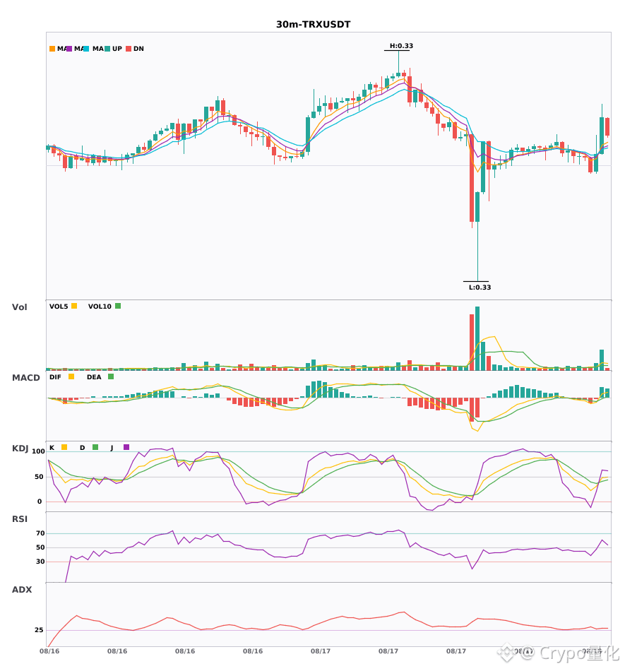The image size is (625, 671).
Task: Click the purple J legend swatch
Action: pyautogui.click(x=126, y=447)
